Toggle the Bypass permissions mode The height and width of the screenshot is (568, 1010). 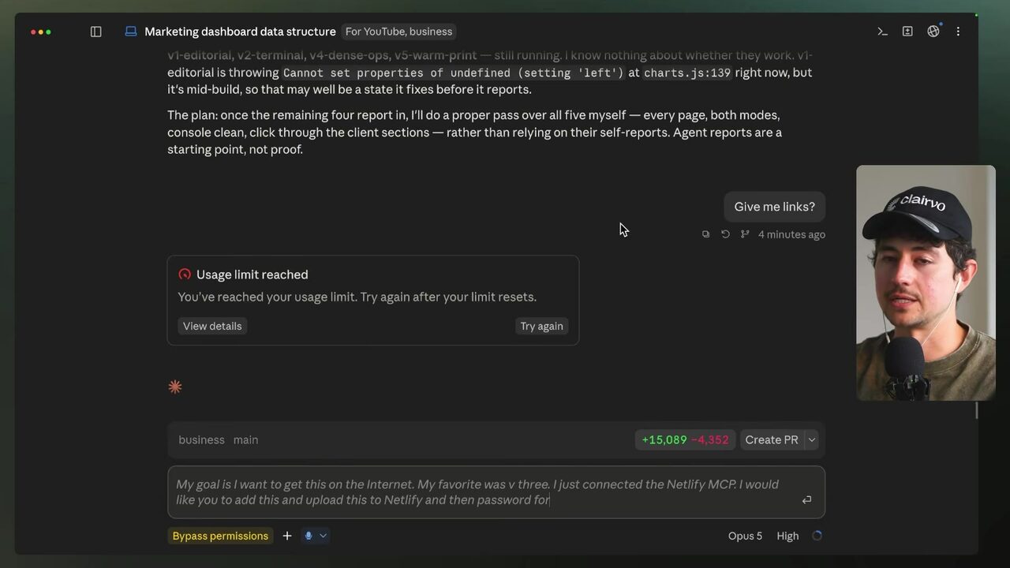pyautogui.click(x=220, y=536)
